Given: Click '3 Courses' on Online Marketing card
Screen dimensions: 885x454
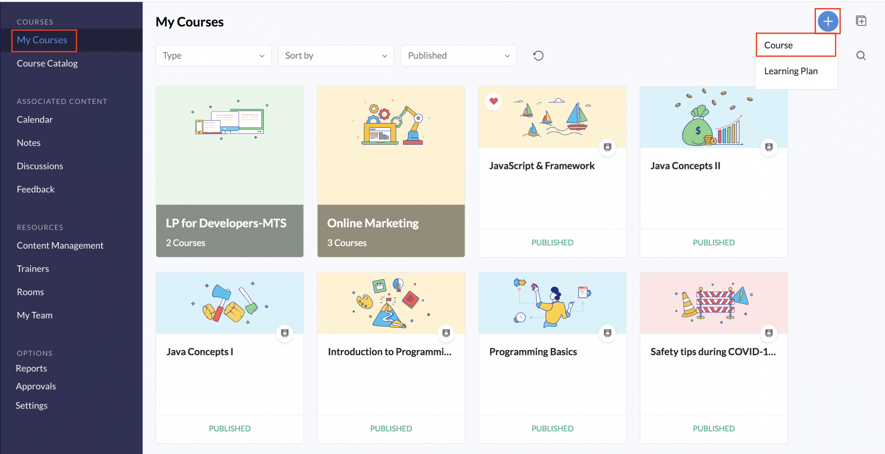Looking at the screenshot, I should pos(347,243).
